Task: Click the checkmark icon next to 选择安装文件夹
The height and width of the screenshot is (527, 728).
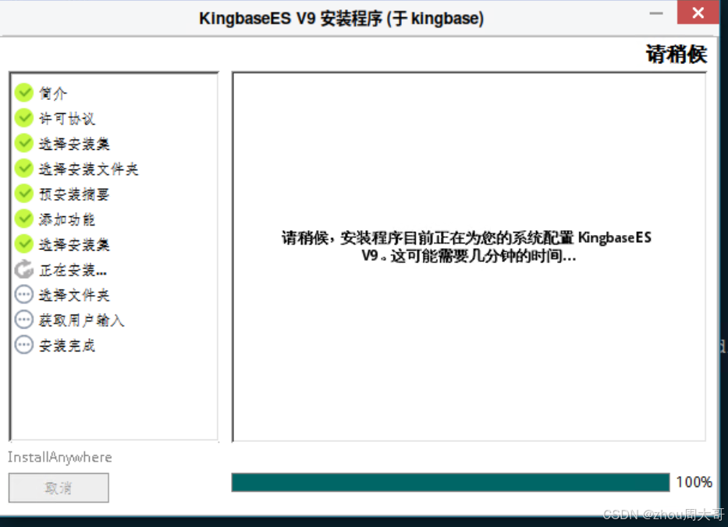Action: point(23,168)
